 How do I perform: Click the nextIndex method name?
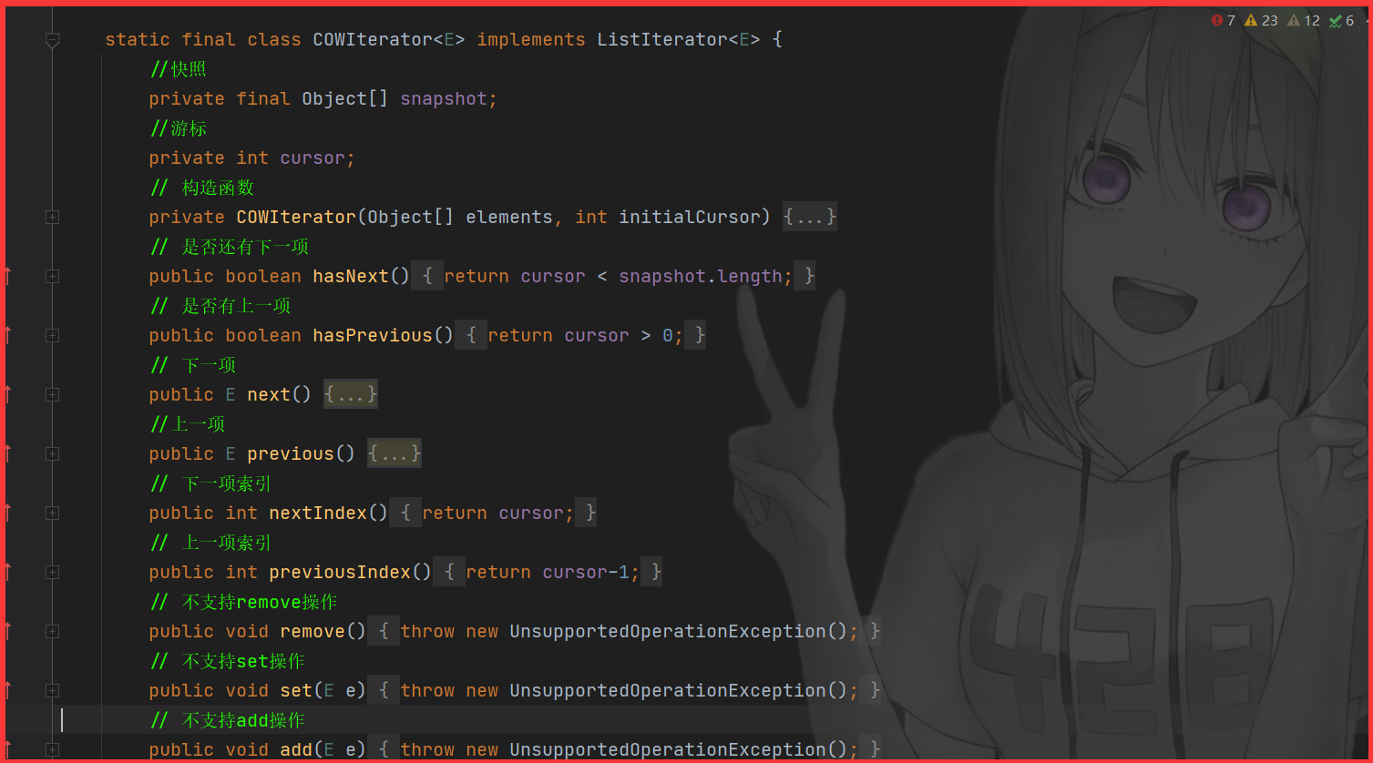tap(318, 513)
